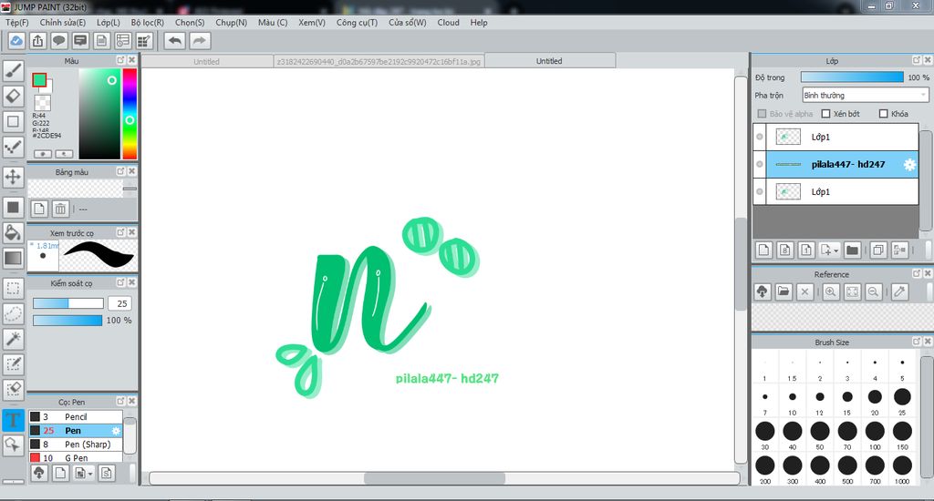Select the Lasso selection tool
The height and width of the screenshot is (501, 934).
[13, 313]
